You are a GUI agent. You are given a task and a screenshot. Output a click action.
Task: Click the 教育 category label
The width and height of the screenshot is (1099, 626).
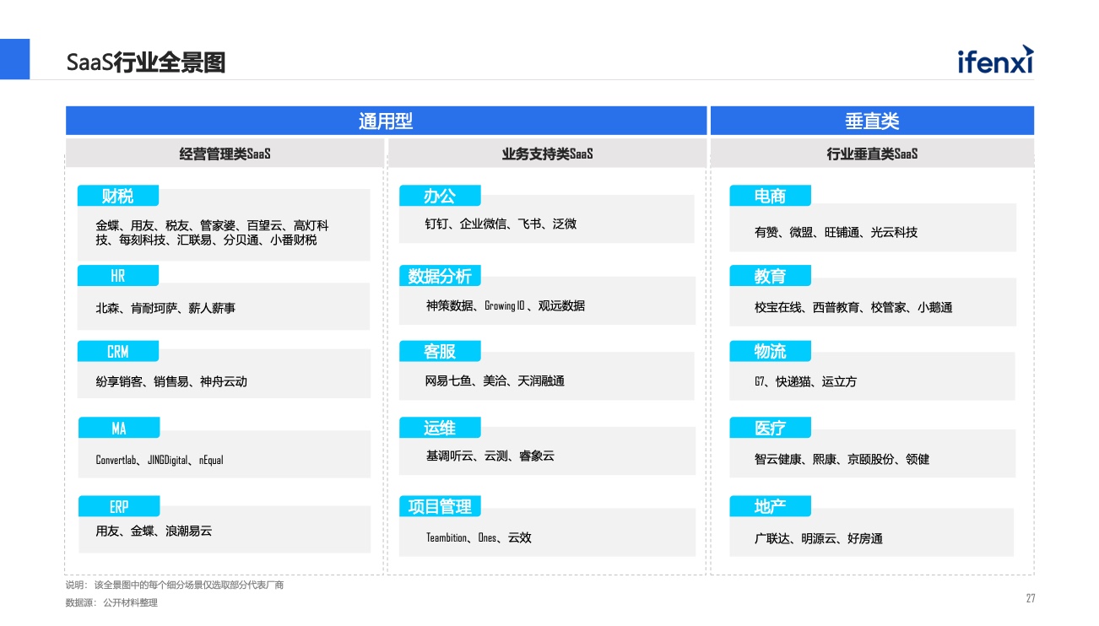(770, 276)
